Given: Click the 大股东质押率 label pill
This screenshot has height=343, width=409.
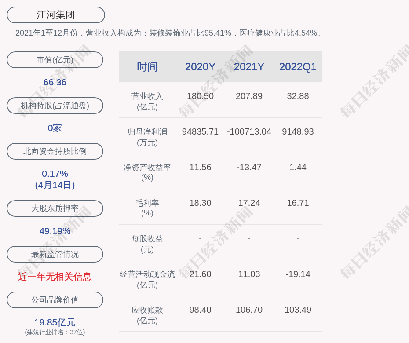Looking at the screenshot, I should point(55,208).
